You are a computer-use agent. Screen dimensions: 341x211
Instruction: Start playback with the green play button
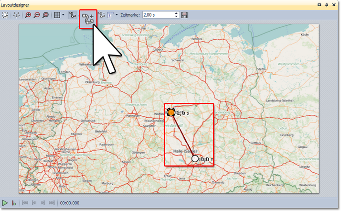(x=5, y=203)
